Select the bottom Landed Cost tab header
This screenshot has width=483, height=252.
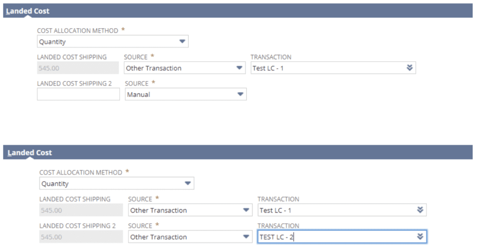29,153
